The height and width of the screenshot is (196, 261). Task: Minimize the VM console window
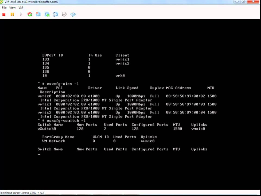237,2
